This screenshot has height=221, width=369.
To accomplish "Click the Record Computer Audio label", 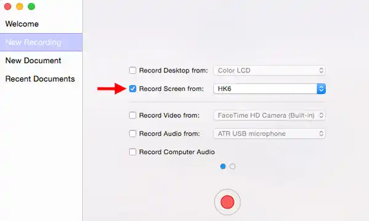I will tap(177, 152).
